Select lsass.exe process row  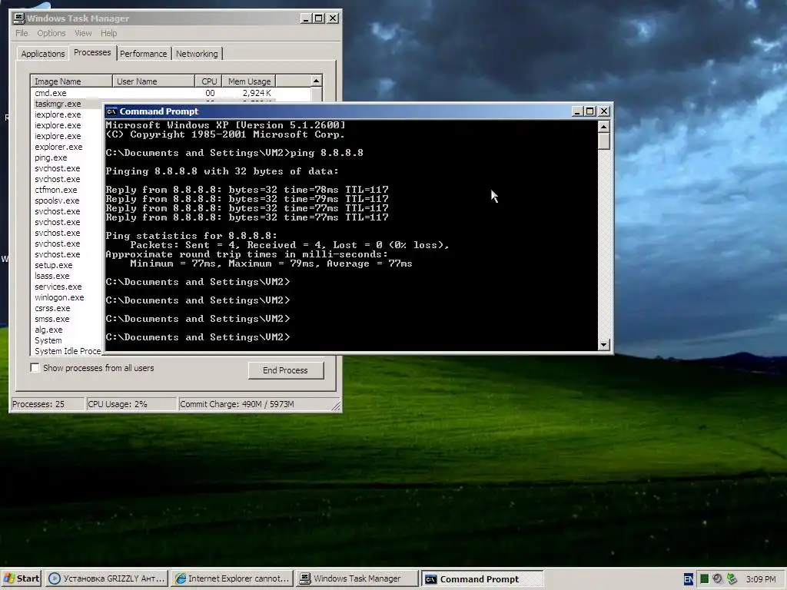pyautogui.click(x=68, y=276)
